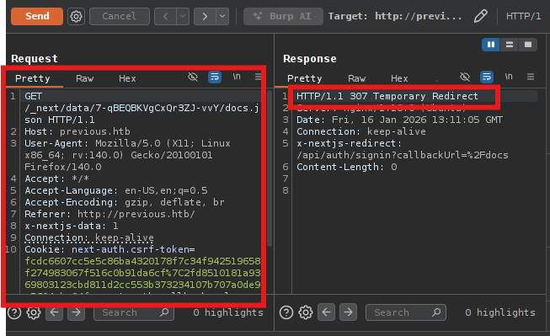Click the Target: http://previ... label
550x336 pixels.
[x=395, y=16]
